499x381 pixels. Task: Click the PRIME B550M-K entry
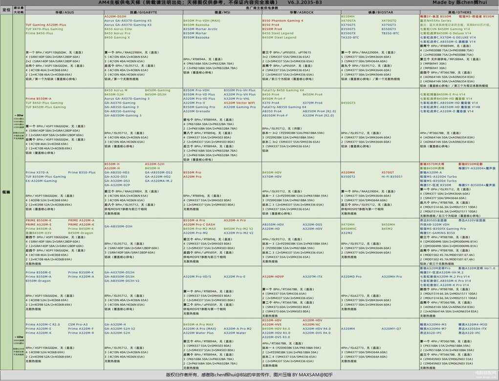click(x=39, y=220)
